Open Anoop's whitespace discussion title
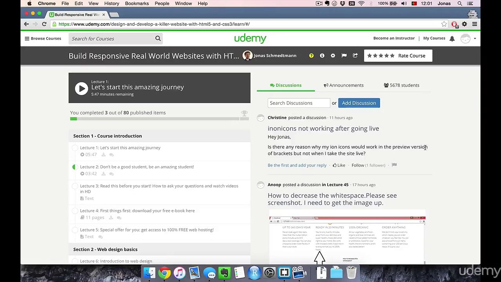The height and width of the screenshot is (282, 501). click(332, 199)
